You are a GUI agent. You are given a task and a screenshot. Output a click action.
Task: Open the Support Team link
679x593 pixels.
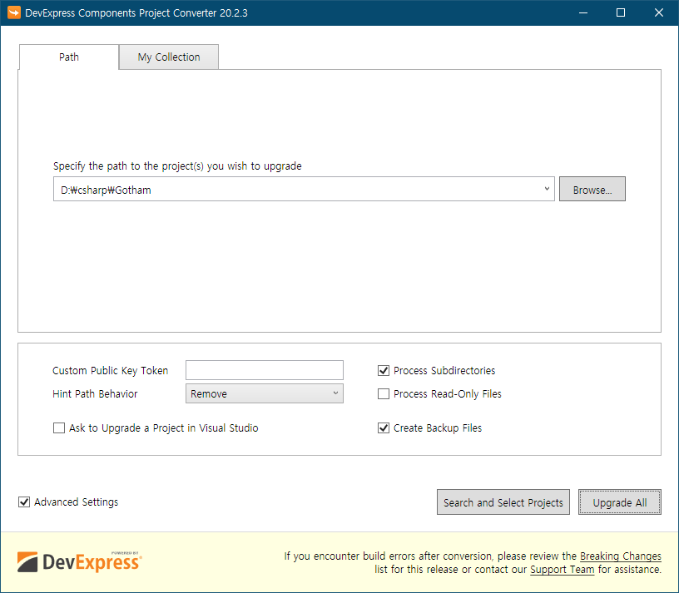[x=562, y=570]
